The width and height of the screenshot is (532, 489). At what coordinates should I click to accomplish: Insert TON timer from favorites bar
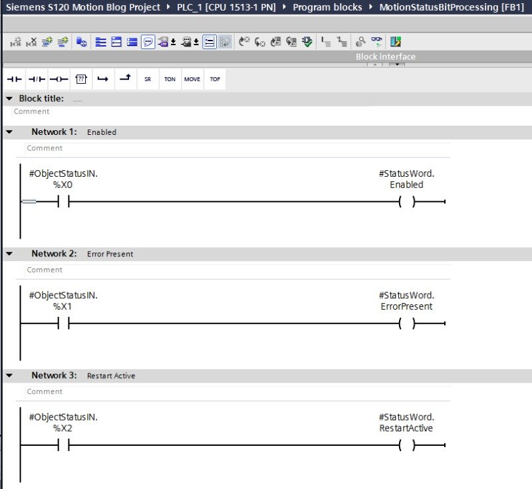click(x=170, y=79)
